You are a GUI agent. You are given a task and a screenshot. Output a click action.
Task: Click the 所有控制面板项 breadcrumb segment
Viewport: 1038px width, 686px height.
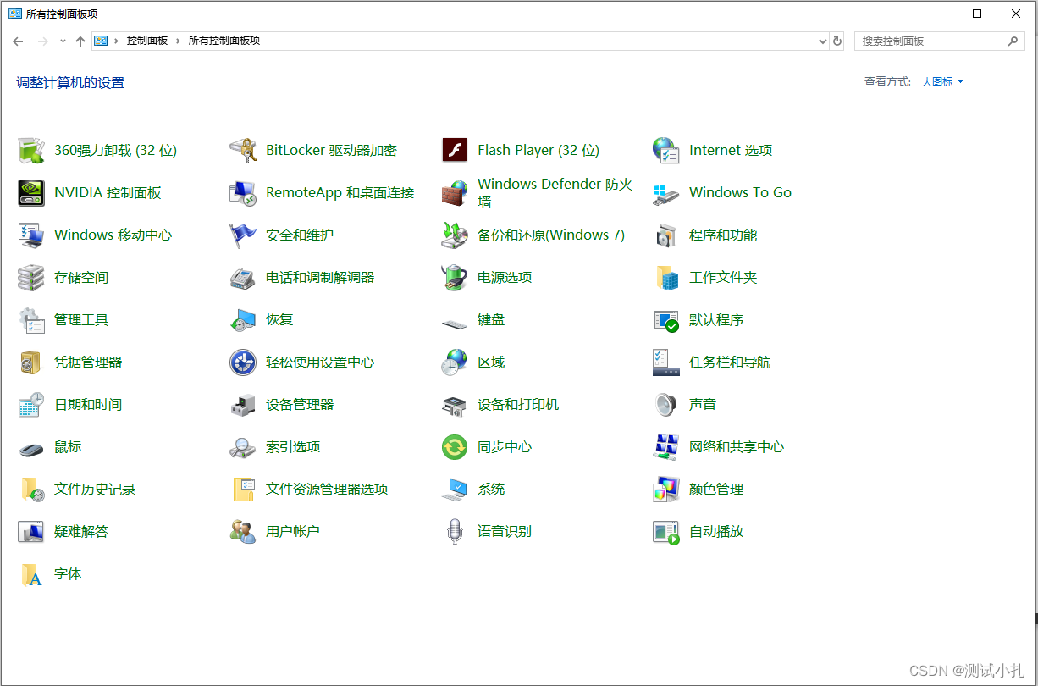click(224, 41)
